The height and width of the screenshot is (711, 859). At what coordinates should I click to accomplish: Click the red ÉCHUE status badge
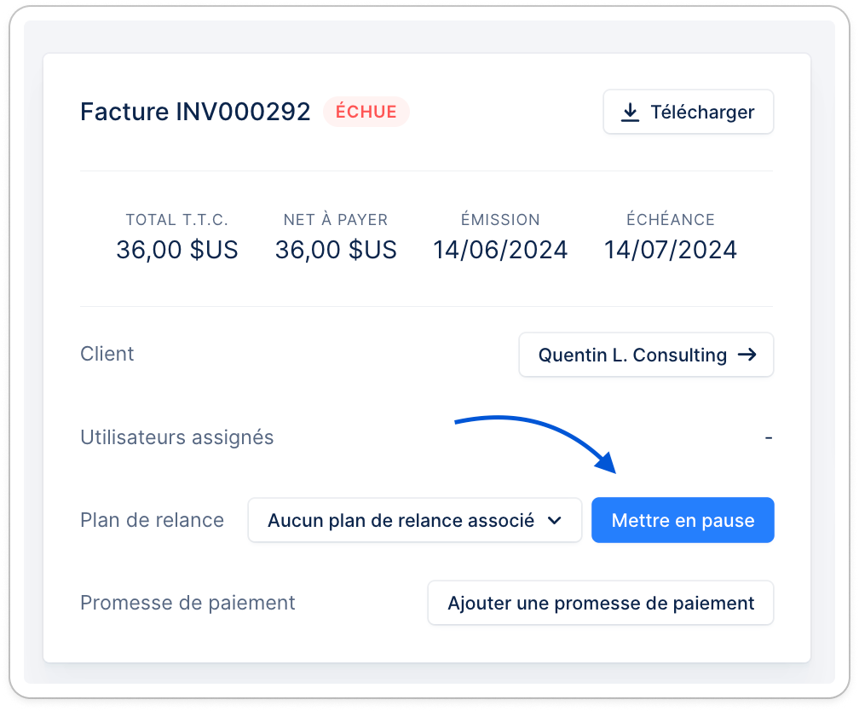coord(366,112)
